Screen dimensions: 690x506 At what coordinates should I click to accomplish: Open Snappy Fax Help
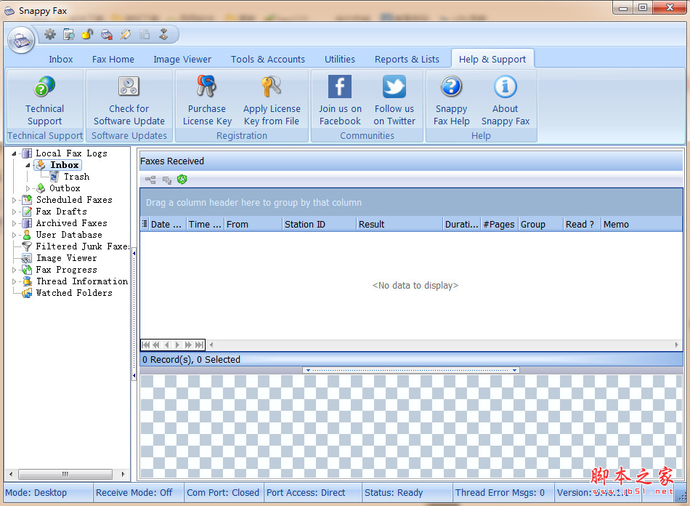452,101
